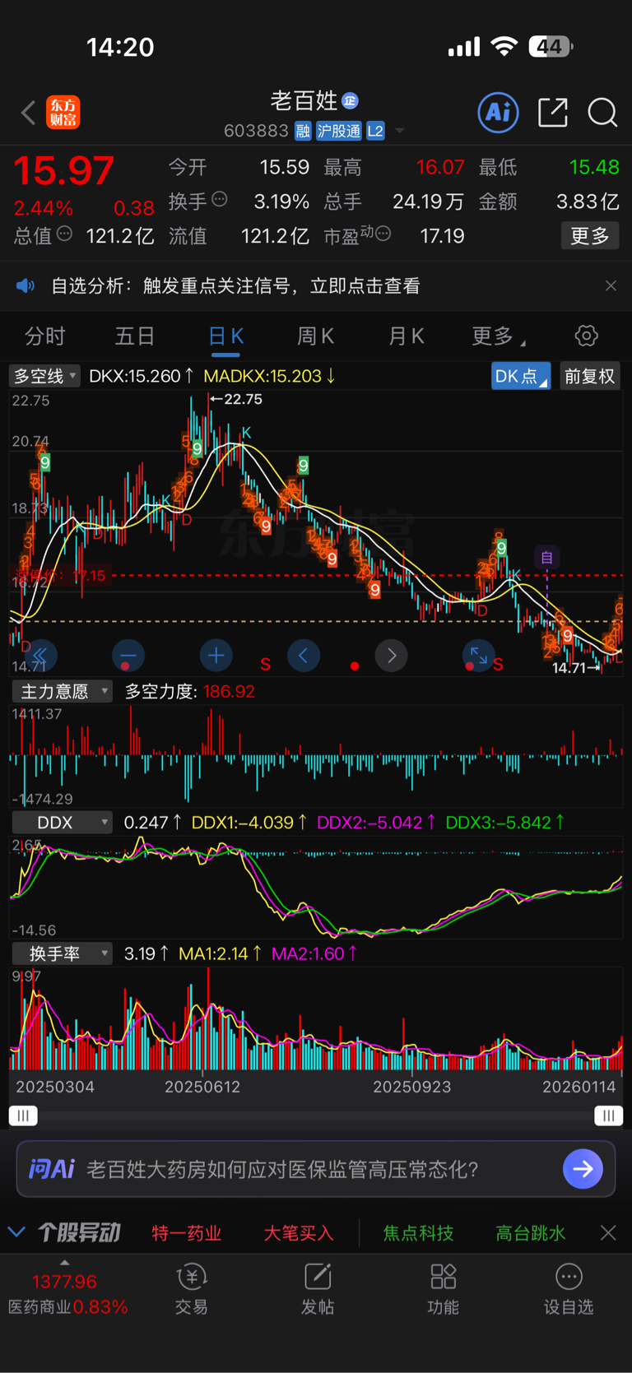Jump to earliest data with double-left arrow
632x1373 pixels.
[x=39, y=656]
